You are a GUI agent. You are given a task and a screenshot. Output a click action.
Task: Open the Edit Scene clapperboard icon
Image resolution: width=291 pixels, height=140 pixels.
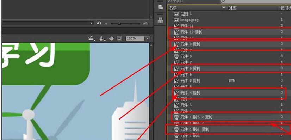click(x=91, y=39)
